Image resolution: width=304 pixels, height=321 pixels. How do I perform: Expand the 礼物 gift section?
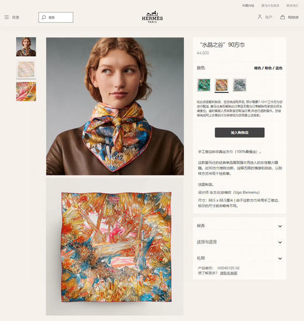click(239, 258)
